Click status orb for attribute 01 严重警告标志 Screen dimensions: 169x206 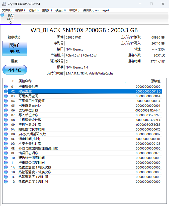(6, 86)
